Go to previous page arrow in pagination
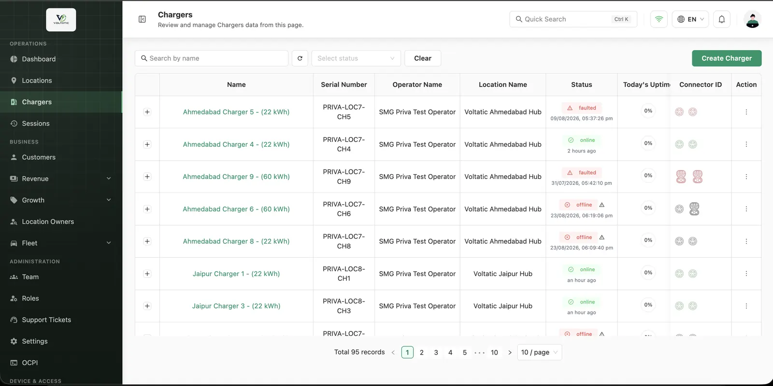This screenshot has height=386, width=773. tap(393, 353)
